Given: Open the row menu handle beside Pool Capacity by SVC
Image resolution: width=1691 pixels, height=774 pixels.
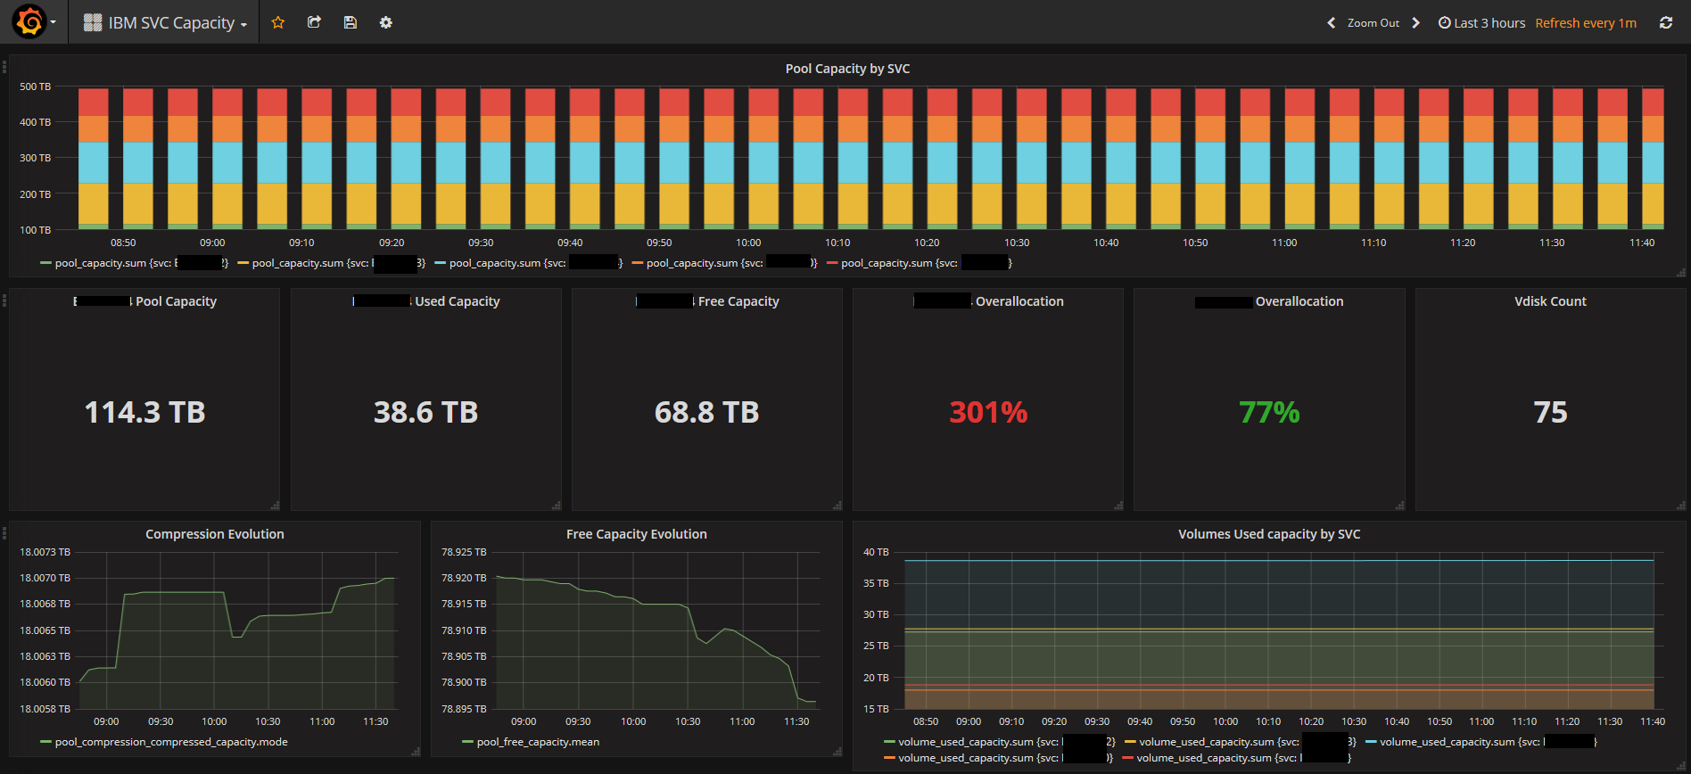Looking at the screenshot, I should coord(4,66).
